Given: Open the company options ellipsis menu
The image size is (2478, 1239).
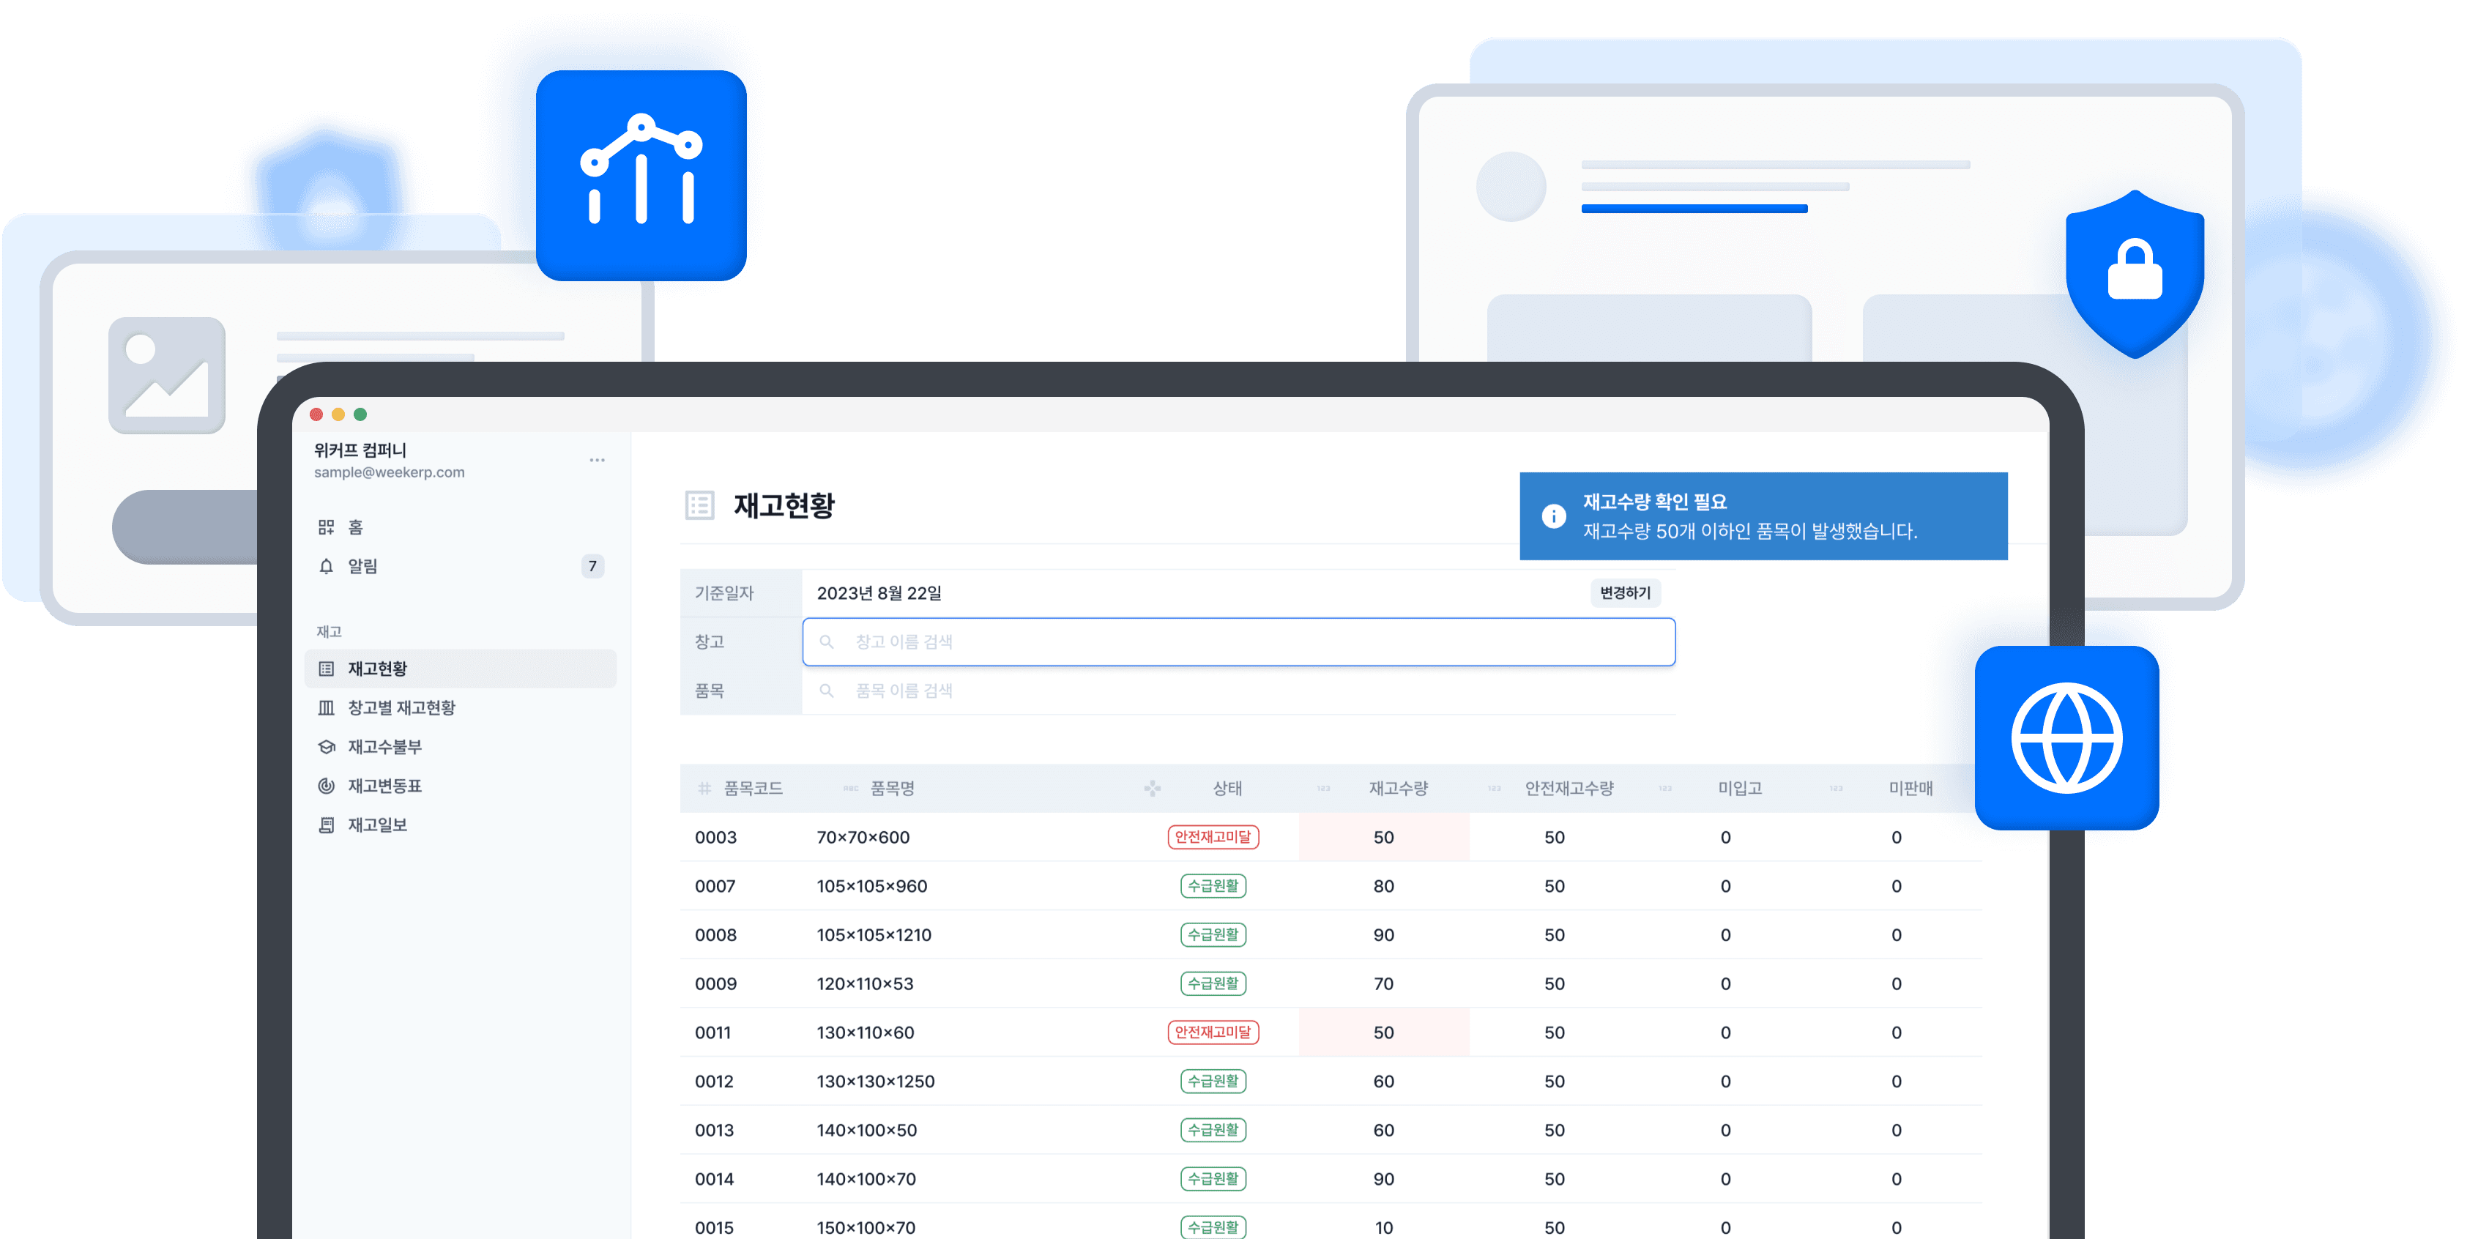Looking at the screenshot, I should [598, 461].
